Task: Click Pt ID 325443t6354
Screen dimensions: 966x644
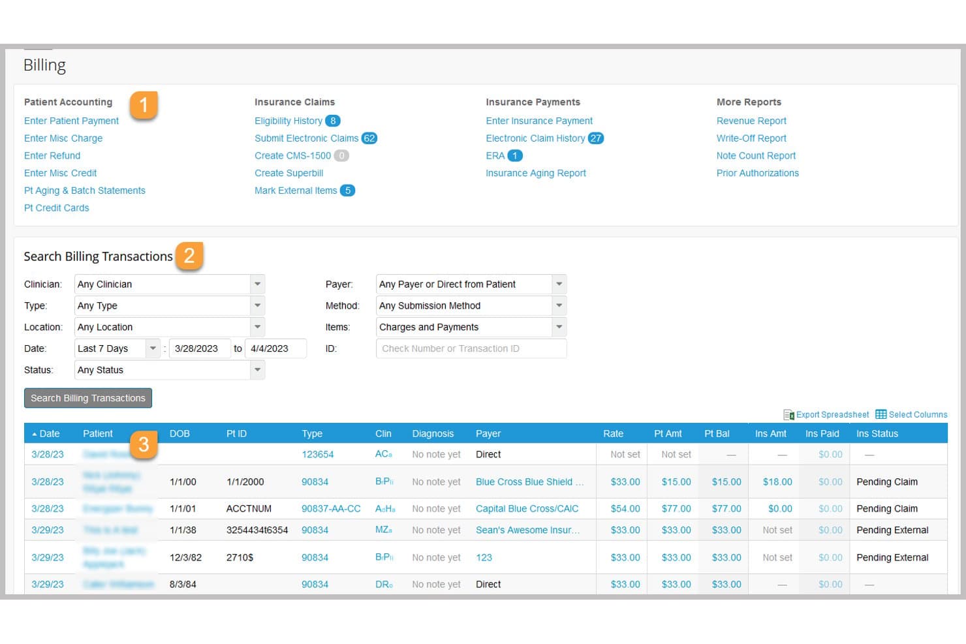Action: [x=257, y=530]
